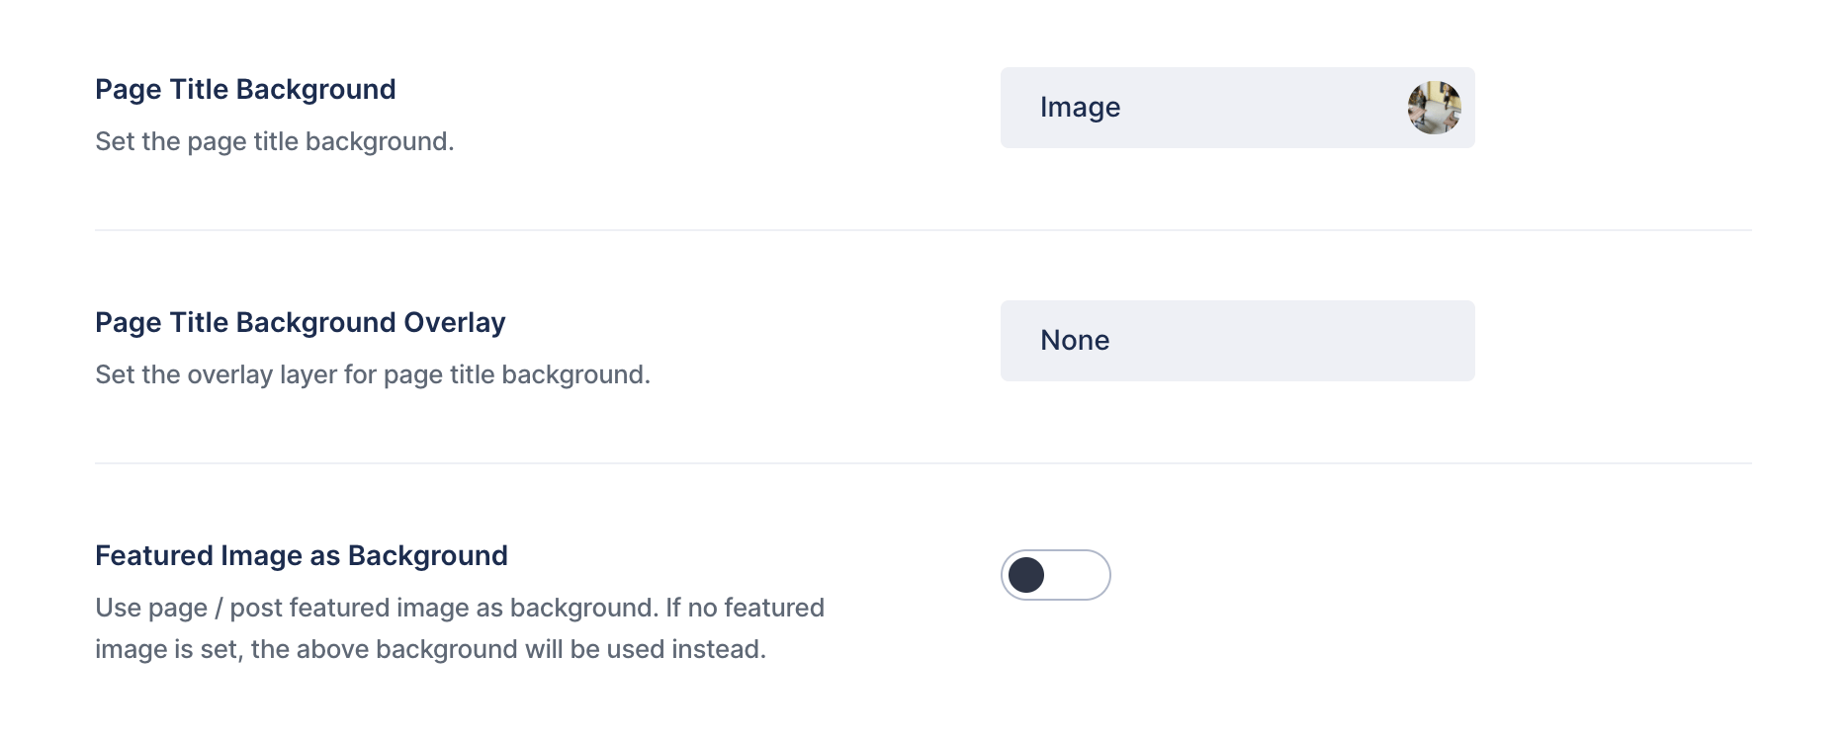Click 'the above background will be used instead' text
The image size is (1847, 737).
(x=506, y=649)
